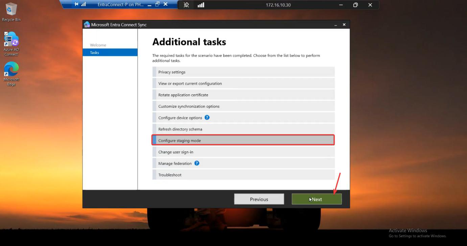Choose Change user sign-in task
Image resolution: width=467 pixels, height=246 pixels.
243,152
